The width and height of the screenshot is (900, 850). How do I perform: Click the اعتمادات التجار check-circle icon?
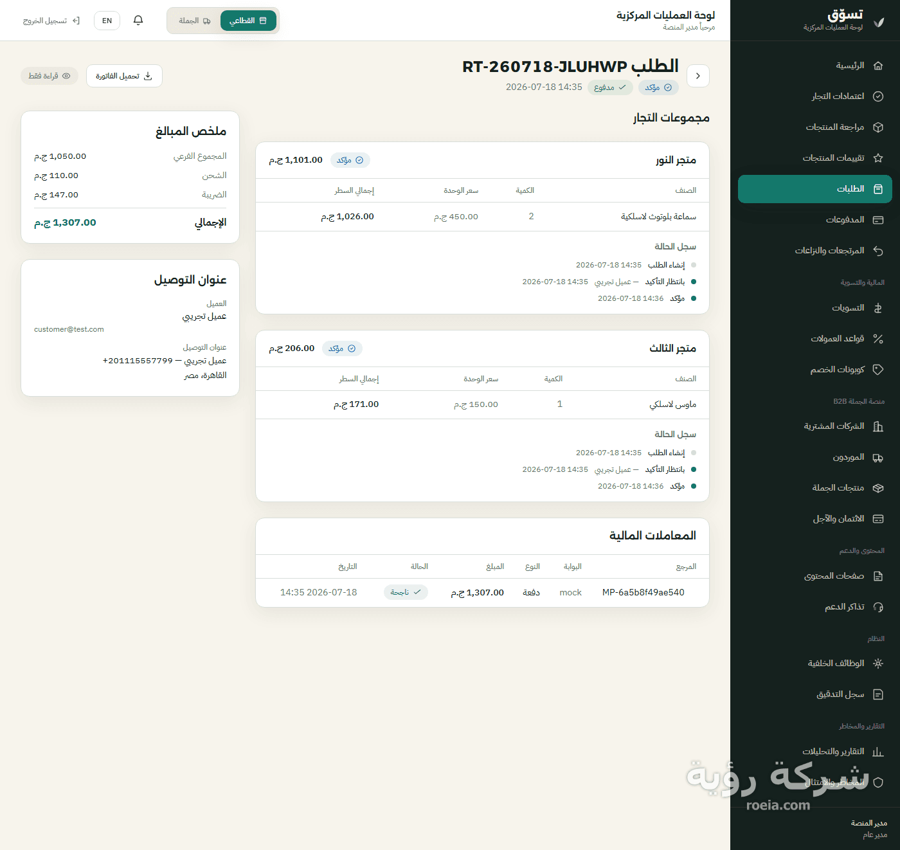point(878,96)
